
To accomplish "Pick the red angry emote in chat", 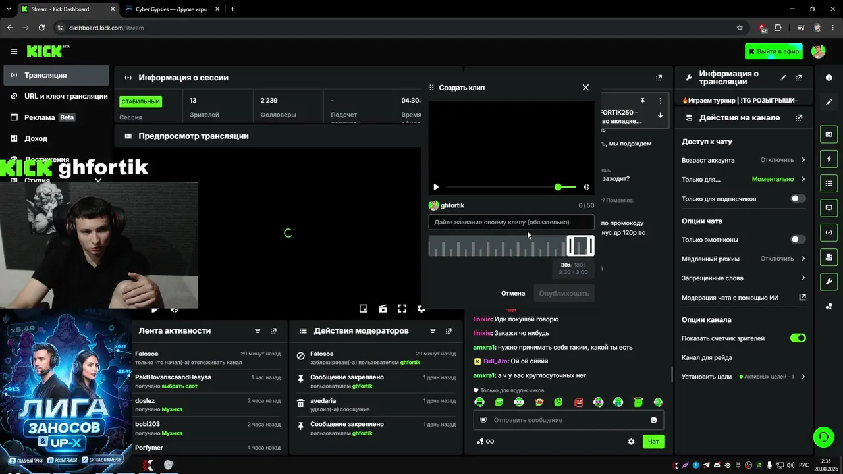I will pos(578,402).
